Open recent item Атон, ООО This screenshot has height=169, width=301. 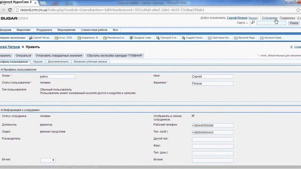pyautogui.click(x=64, y=38)
